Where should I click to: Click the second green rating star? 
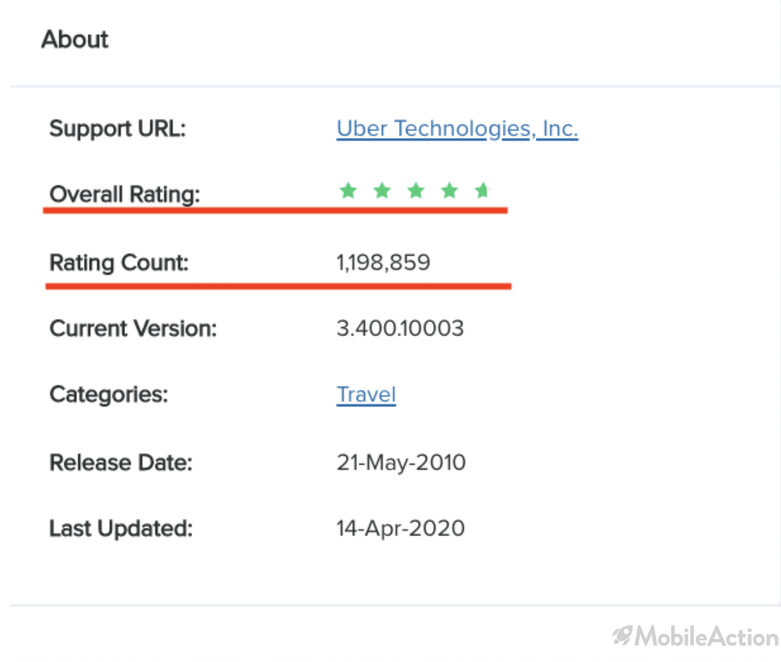(x=382, y=190)
